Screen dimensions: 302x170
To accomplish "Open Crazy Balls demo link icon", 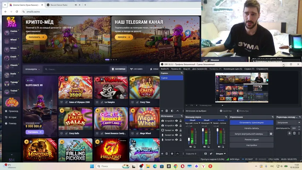I will pyautogui.click(x=67, y=134).
